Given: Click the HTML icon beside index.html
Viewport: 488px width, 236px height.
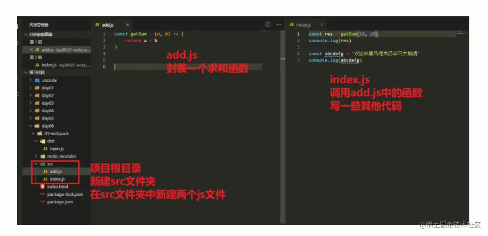Looking at the screenshot, I should [43, 187].
